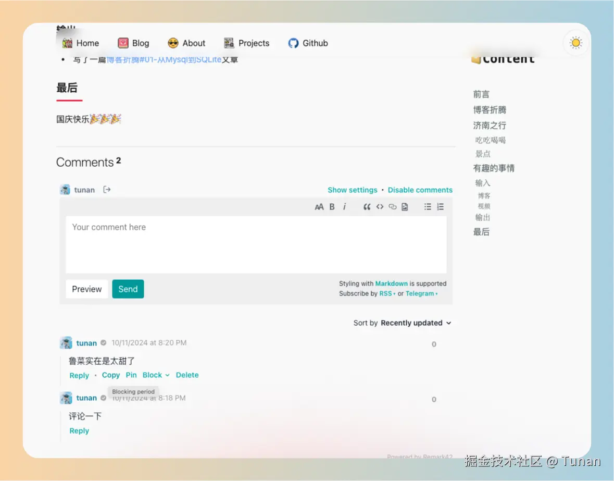The height and width of the screenshot is (481, 614).
Task: Pin the 鲁菜实在是太甜了 comment
Action: pyautogui.click(x=131, y=375)
